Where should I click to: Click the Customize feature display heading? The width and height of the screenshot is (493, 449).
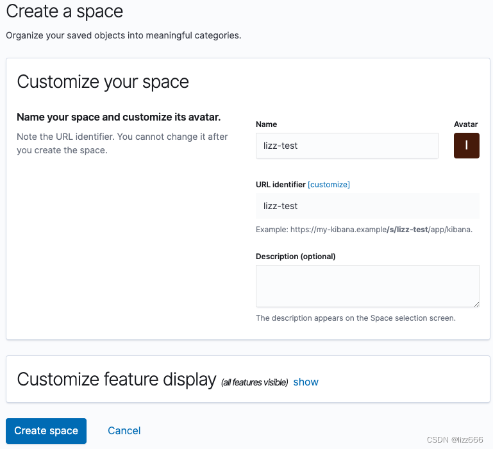tap(117, 379)
